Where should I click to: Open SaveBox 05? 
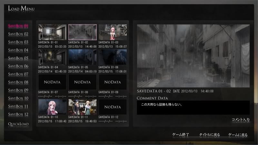click(x=18, y=58)
